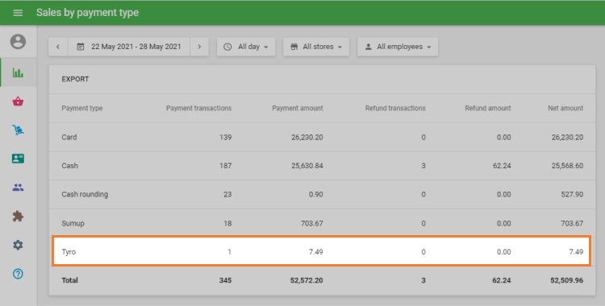The width and height of the screenshot is (605, 306).
Task: Open the Help question mark icon
Action: click(18, 274)
